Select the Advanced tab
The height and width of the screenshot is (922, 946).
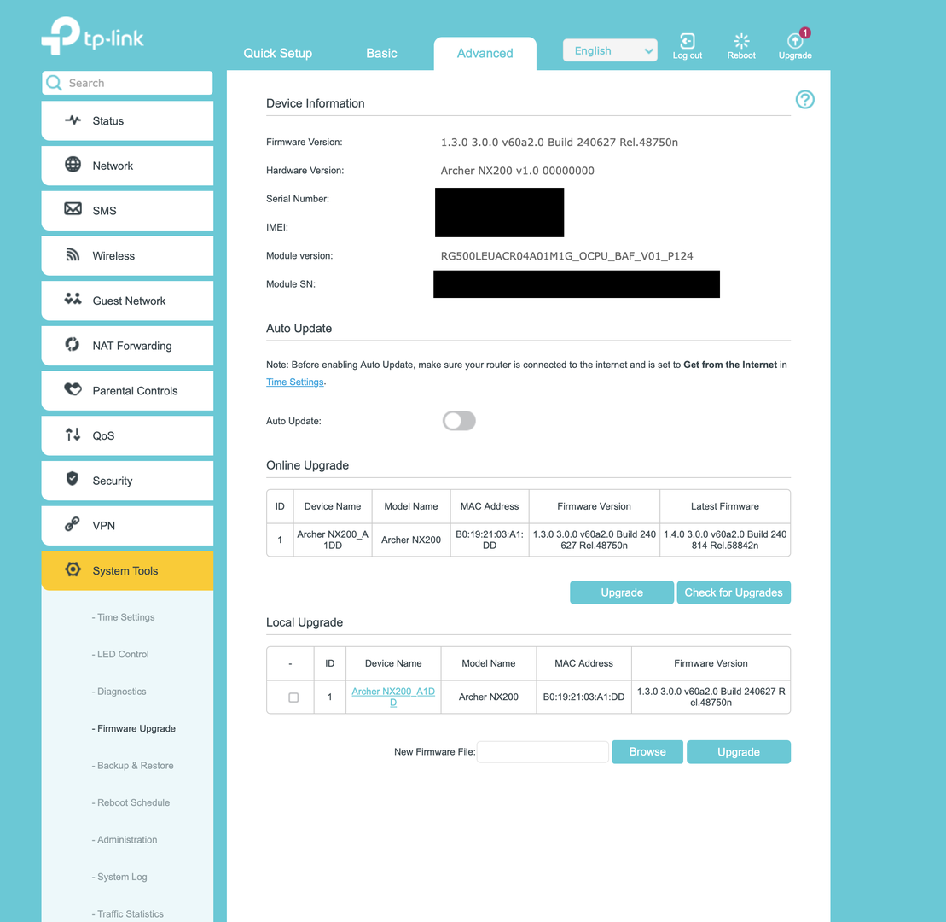(485, 53)
